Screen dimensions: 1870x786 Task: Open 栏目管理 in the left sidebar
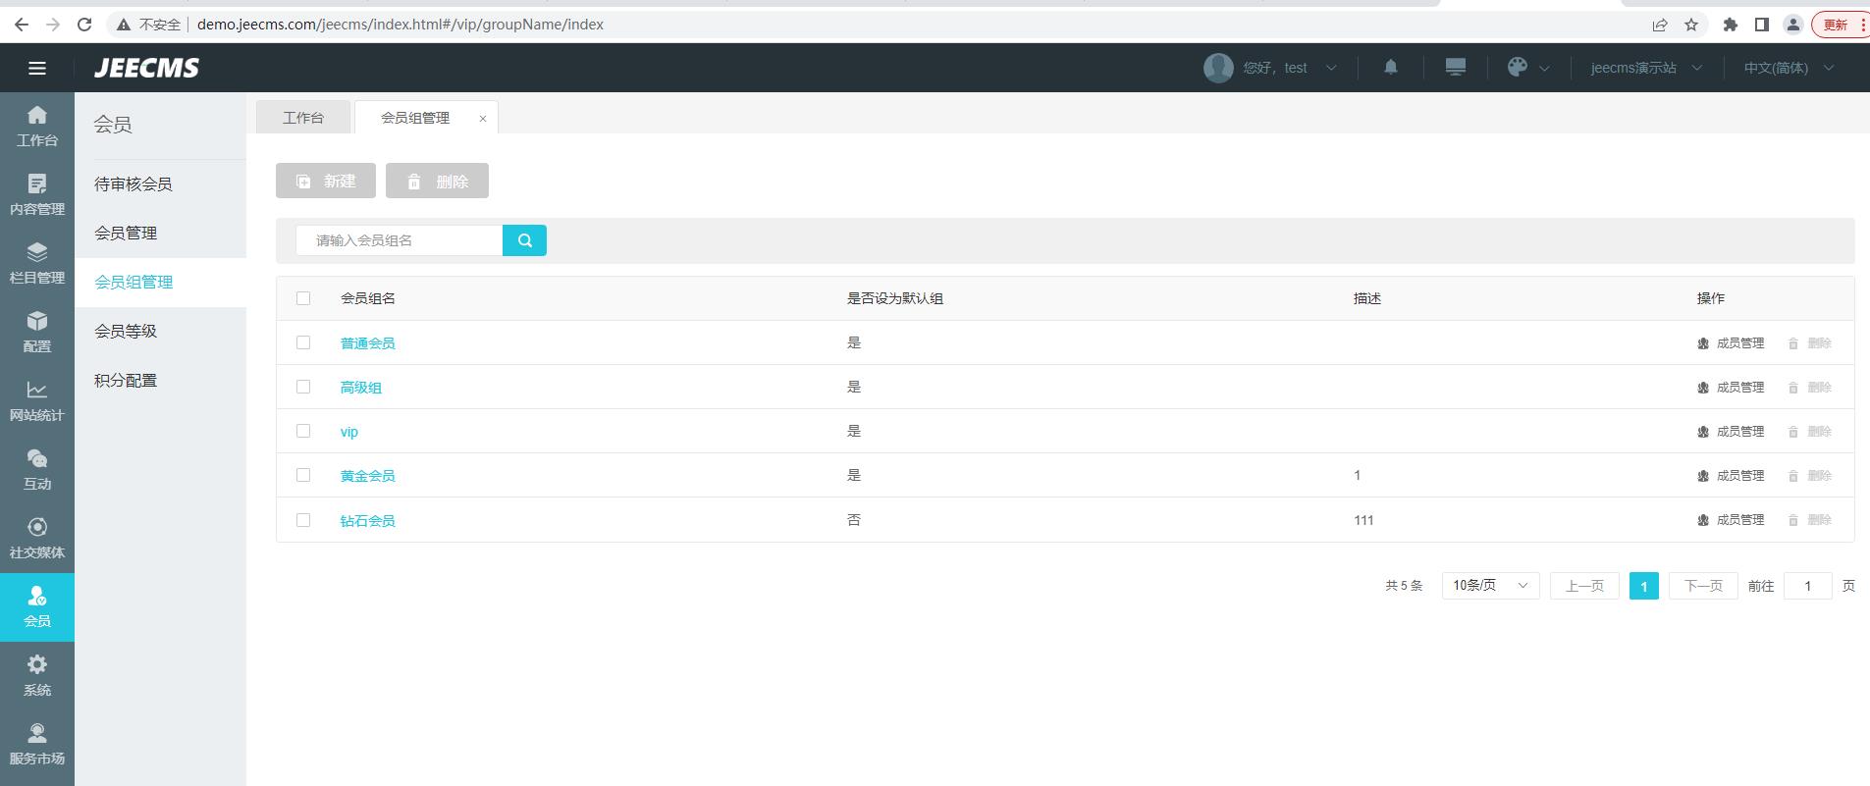pyautogui.click(x=37, y=264)
